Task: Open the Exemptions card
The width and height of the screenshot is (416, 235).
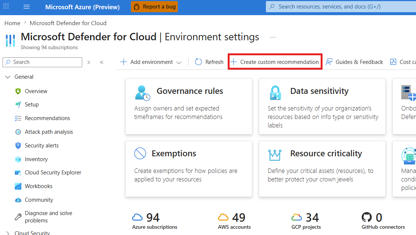Action: point(188,169)
